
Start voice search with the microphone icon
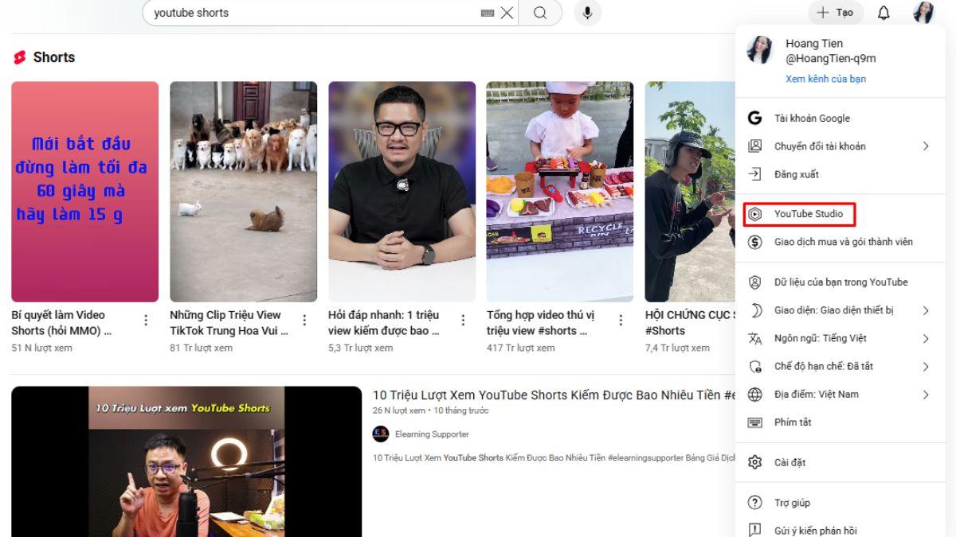pyautogui.click(x=588, y=13)
